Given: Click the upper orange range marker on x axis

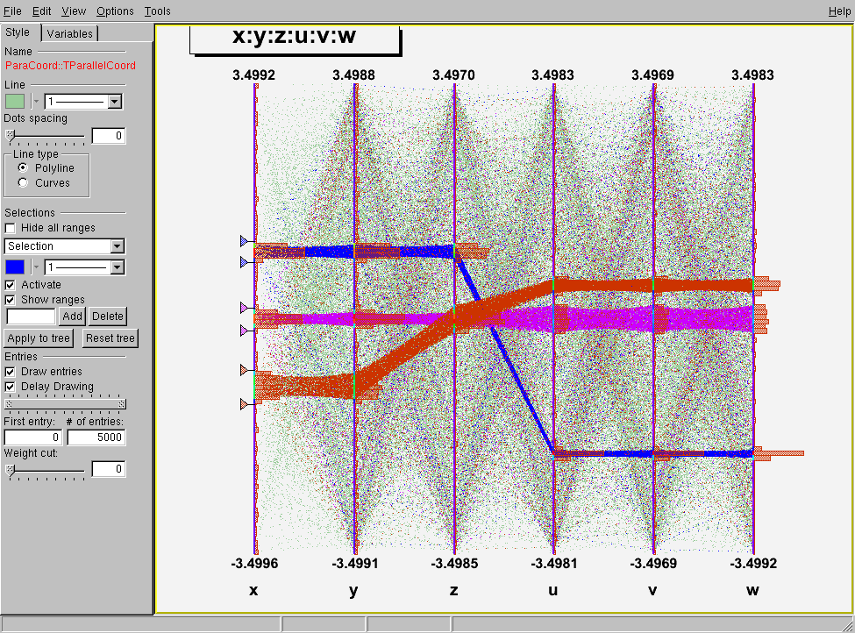Looking at the screenshot, I should (245, 370).
